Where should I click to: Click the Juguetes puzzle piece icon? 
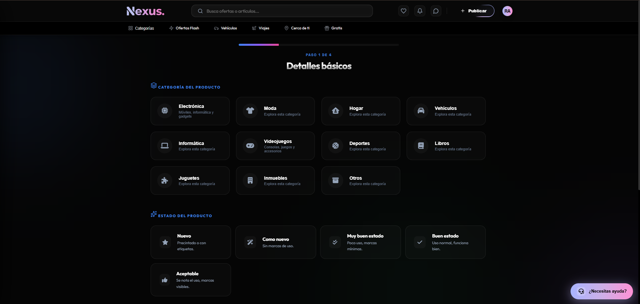click(165, 180)
